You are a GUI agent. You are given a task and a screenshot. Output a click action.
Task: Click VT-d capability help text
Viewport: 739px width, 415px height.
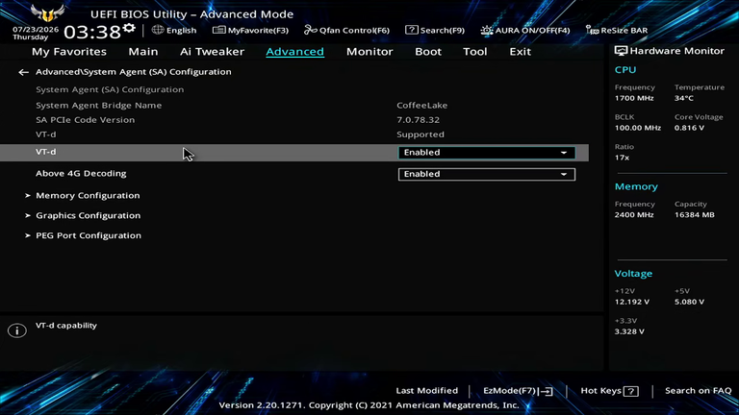[66, 325]
